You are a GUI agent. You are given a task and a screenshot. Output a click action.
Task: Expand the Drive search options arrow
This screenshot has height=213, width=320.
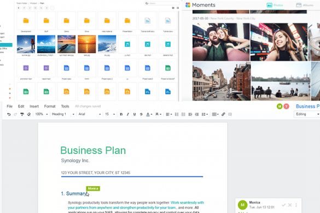click(149, 3)
